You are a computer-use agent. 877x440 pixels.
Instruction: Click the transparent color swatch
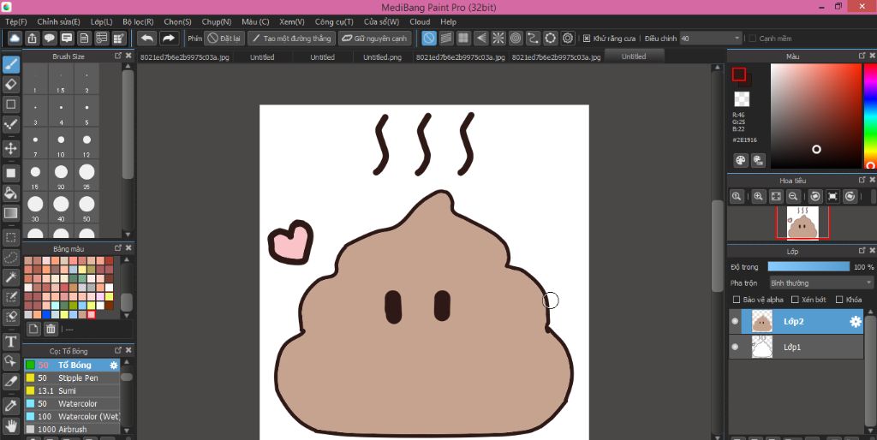[x=742, y=99]
